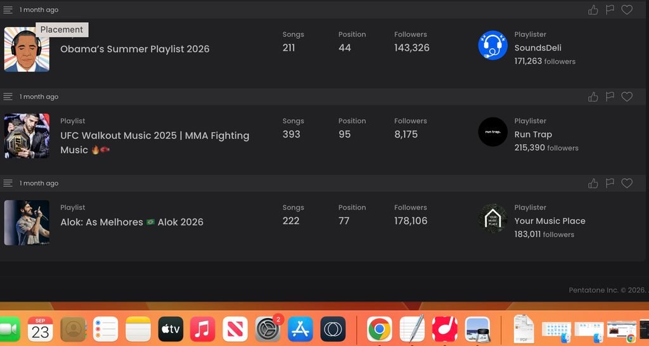Launch Google Chrome from the dock

(379, 330)
